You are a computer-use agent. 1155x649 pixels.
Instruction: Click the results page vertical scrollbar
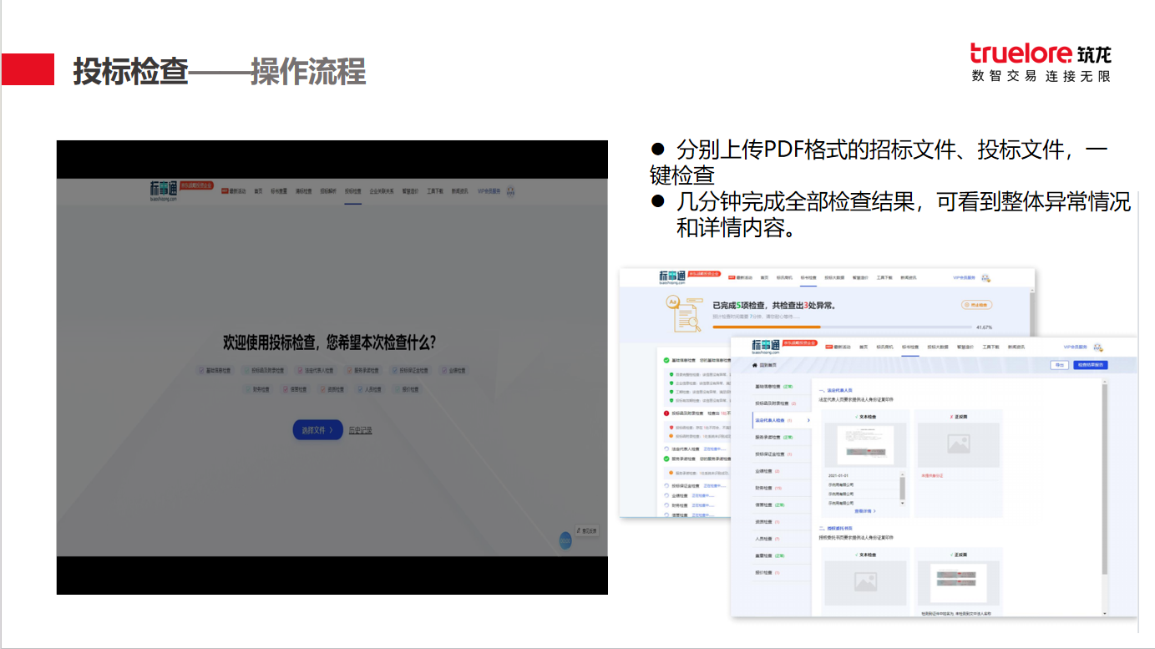1105,479
